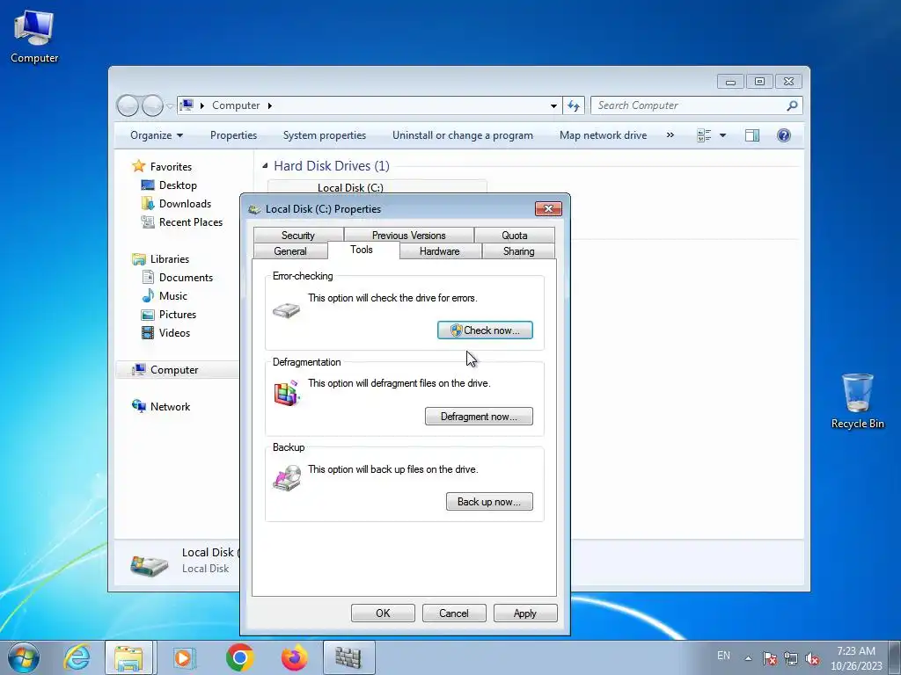The width and height of the screenshot is (901, 675).
Task: Click the Check now button
Action: (485, 330)
